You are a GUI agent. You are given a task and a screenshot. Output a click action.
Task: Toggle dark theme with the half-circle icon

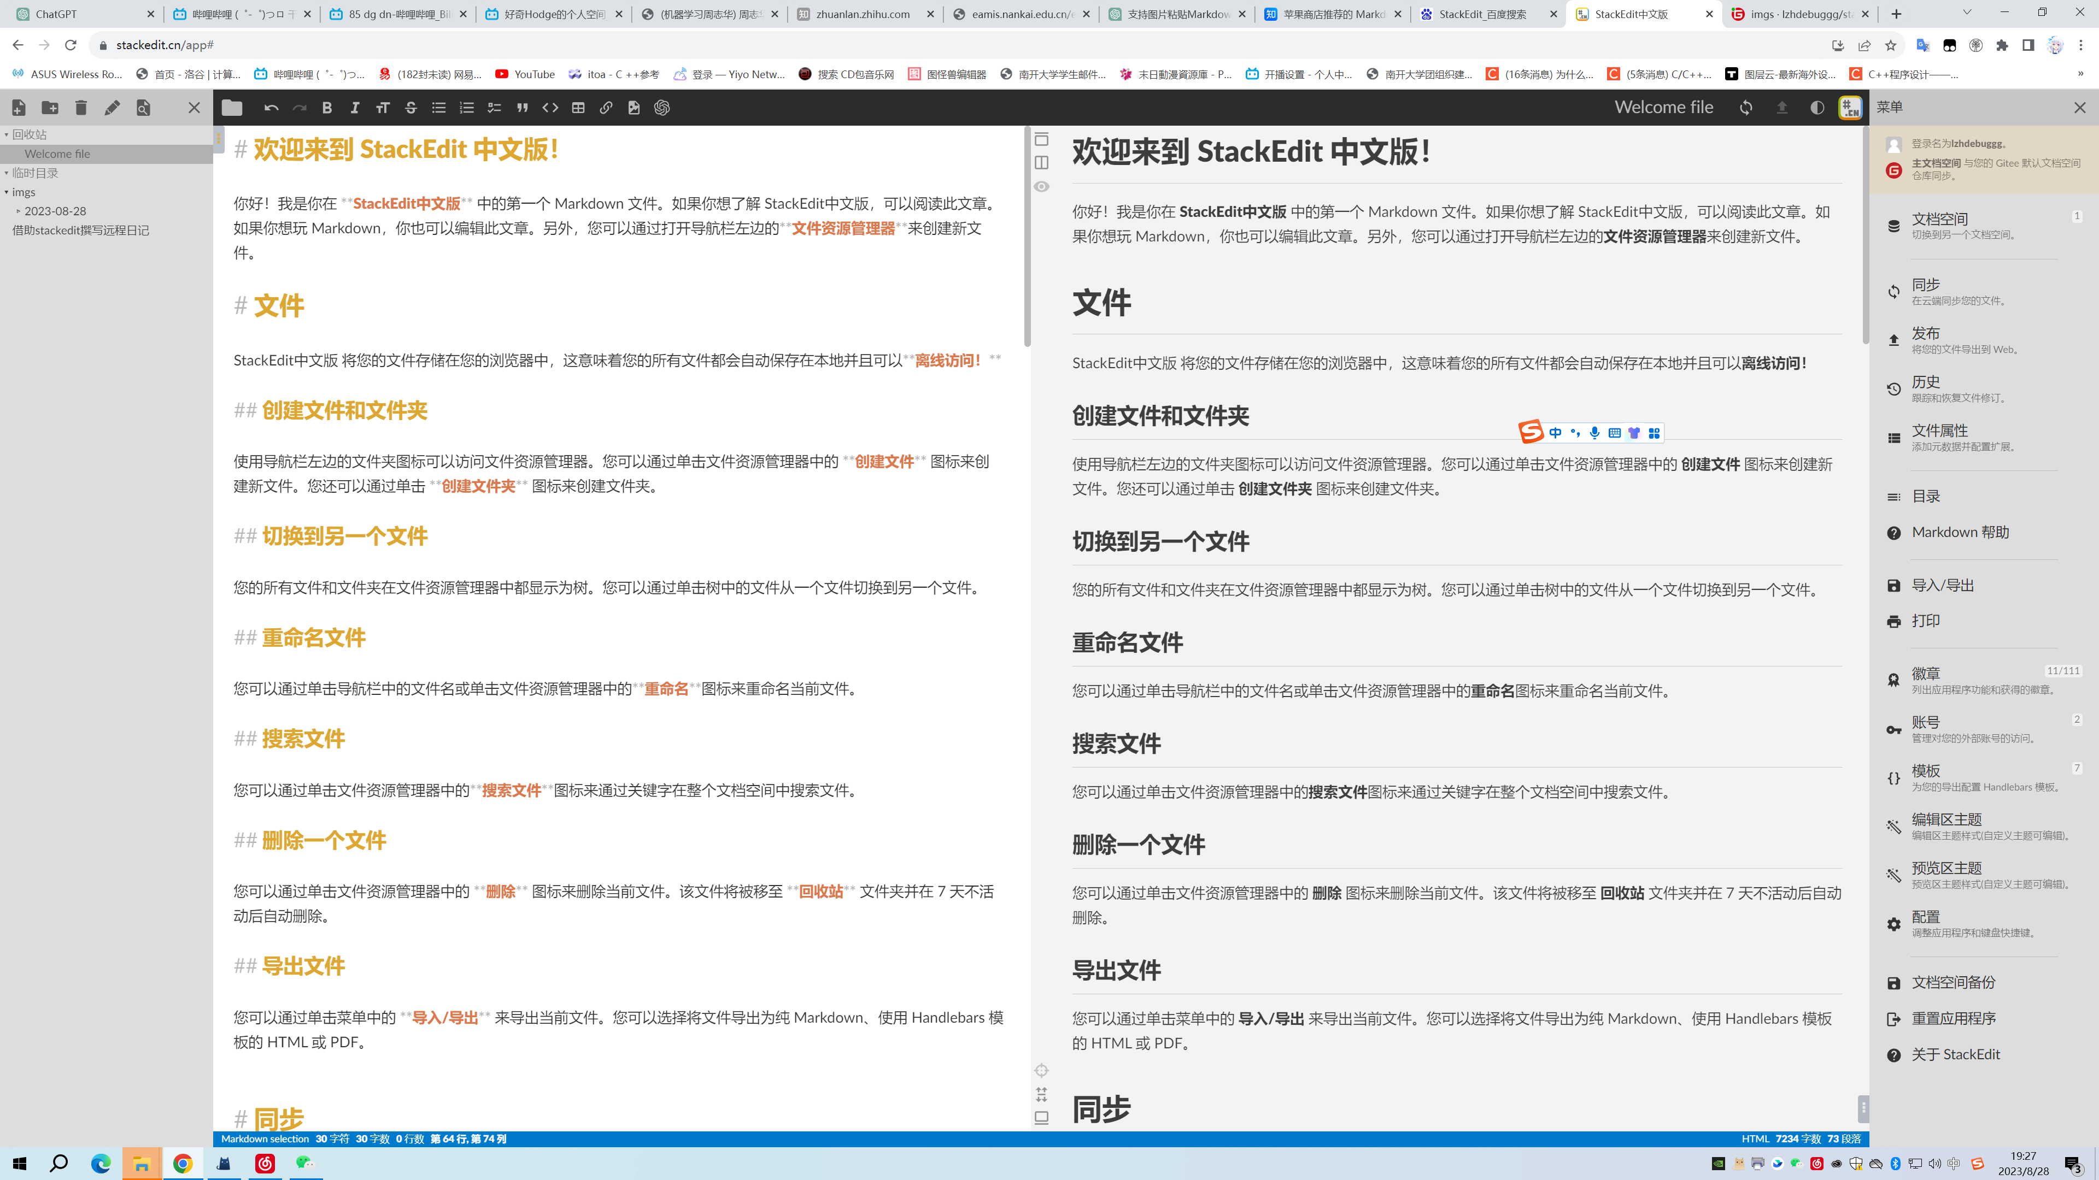coord(1817,108)
